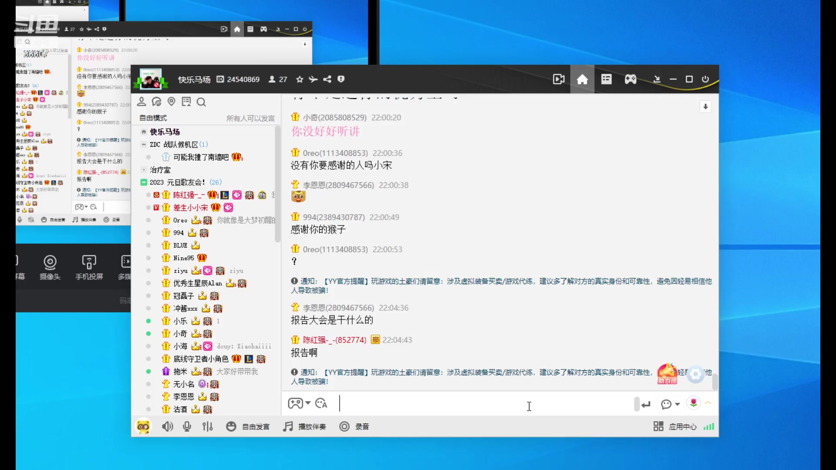This screenshot has height=470, width=836.
Task: Select user 拖米 in member list
Action: point(180,372)
